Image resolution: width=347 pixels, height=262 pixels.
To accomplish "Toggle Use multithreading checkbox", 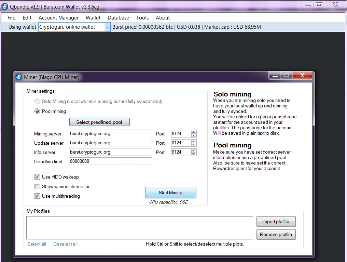I will [x=37, y=196].
